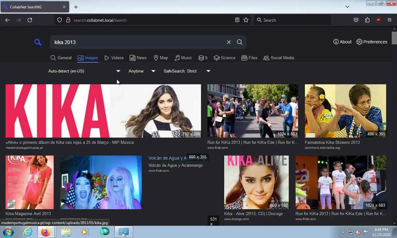397x238 pixels.
Task: Switch to Videos tab
Action: [114, 58]
